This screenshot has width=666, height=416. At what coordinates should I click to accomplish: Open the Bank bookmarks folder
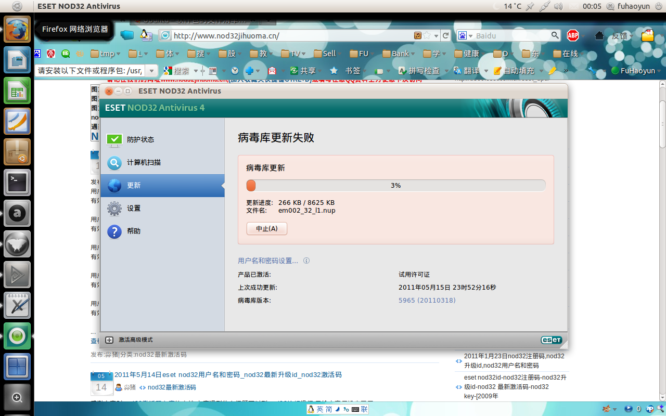pyautogui.click(x=399, y=54)
